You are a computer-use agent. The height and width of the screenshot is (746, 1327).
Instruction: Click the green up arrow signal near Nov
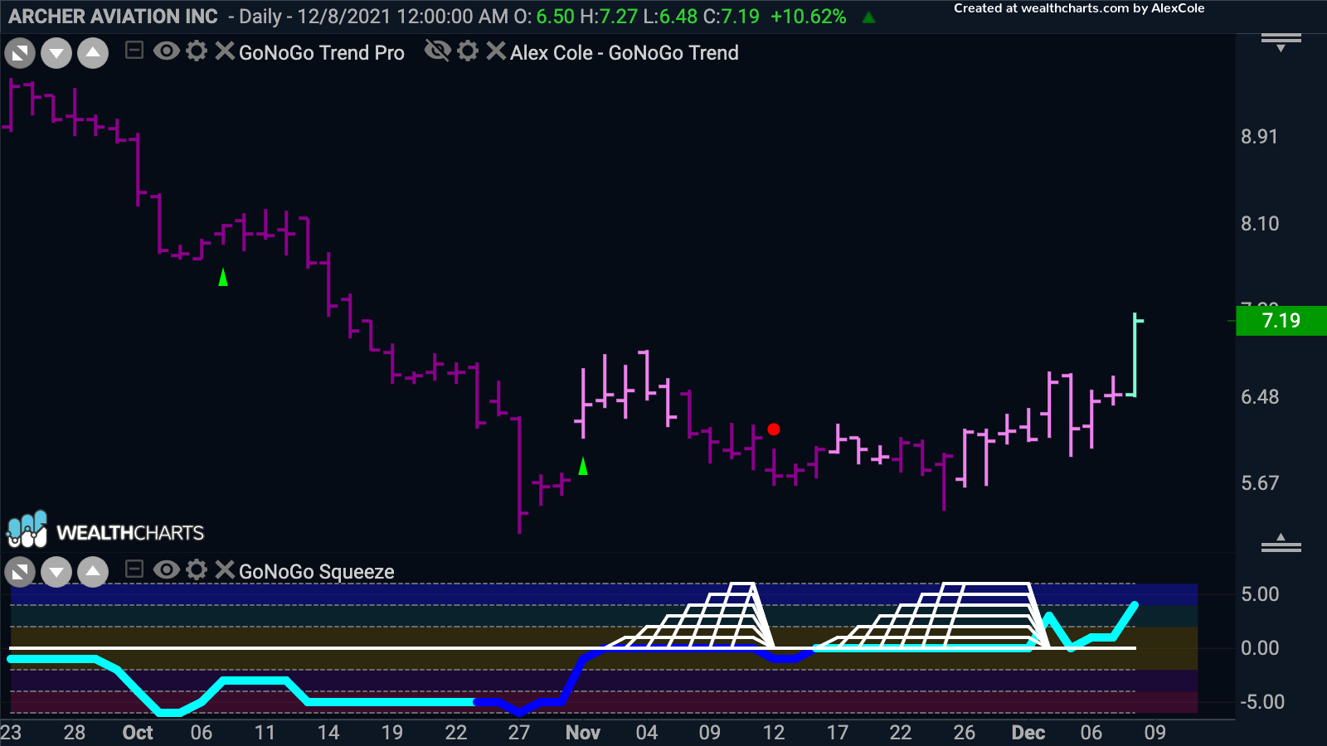click(583, 467)
